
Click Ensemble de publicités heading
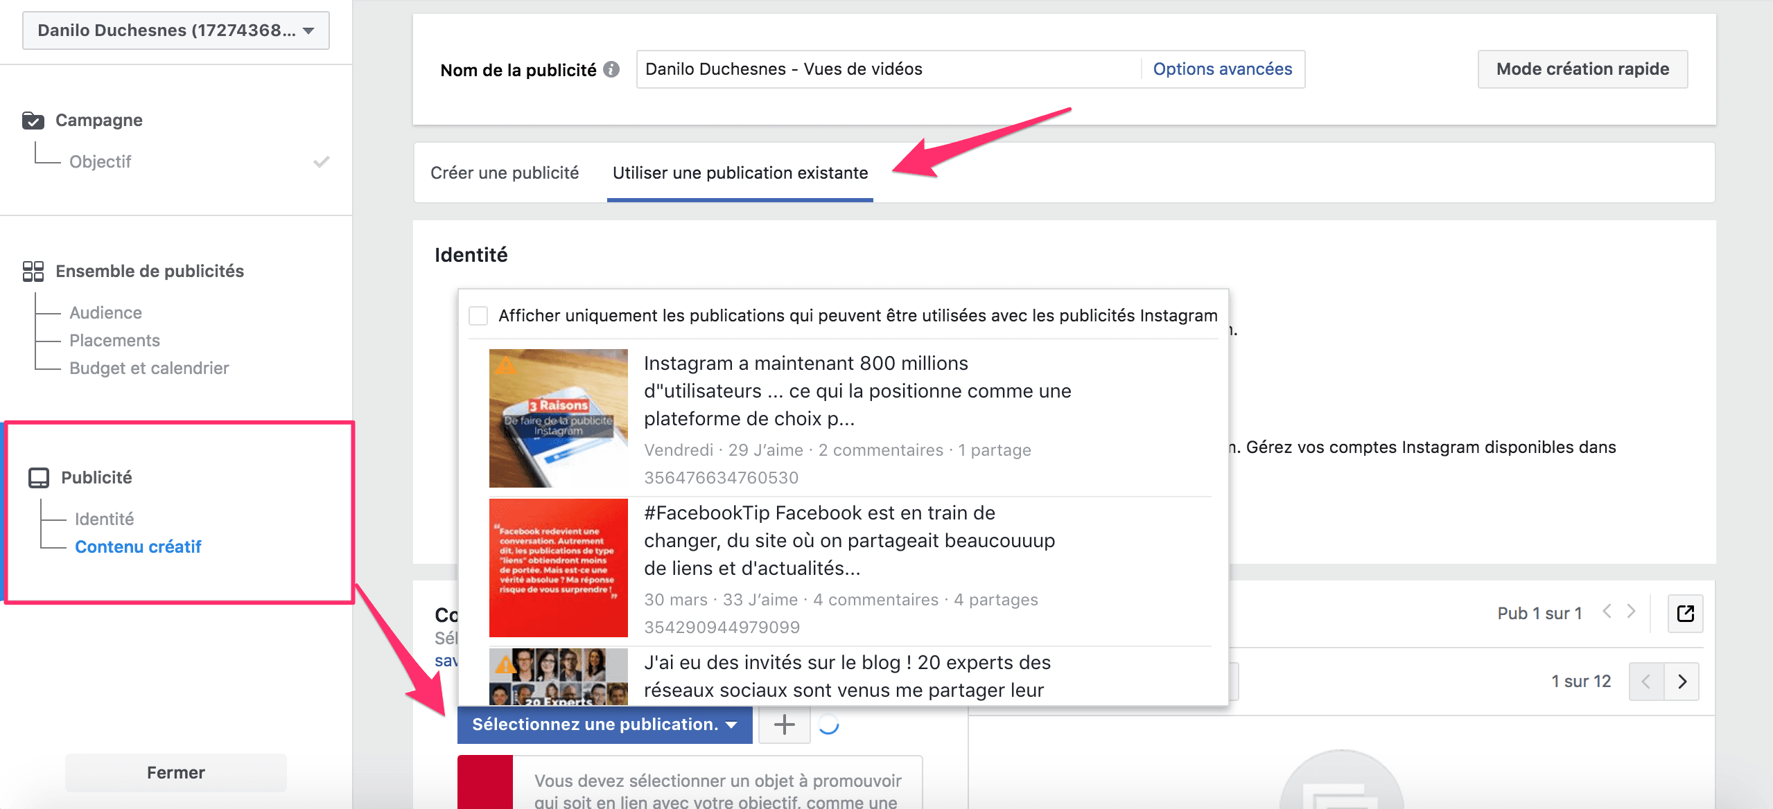point(150,272)
